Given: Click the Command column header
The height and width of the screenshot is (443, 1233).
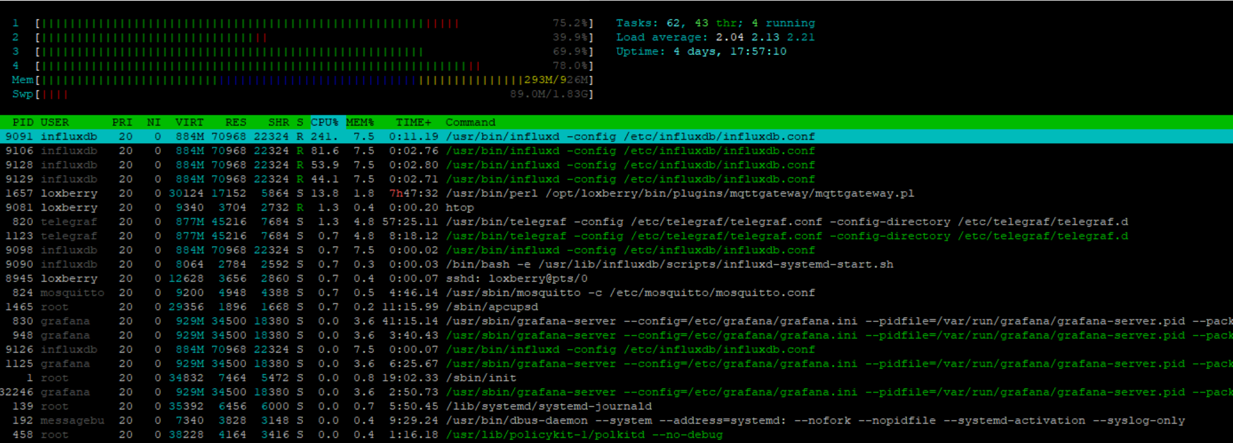Looking at the screenshot, I should [x=470, y=122].
